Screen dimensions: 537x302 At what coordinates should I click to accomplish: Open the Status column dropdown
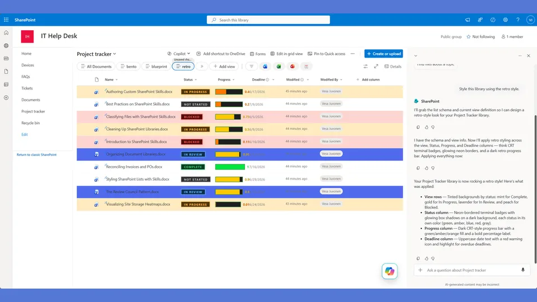tap(196, 80)
